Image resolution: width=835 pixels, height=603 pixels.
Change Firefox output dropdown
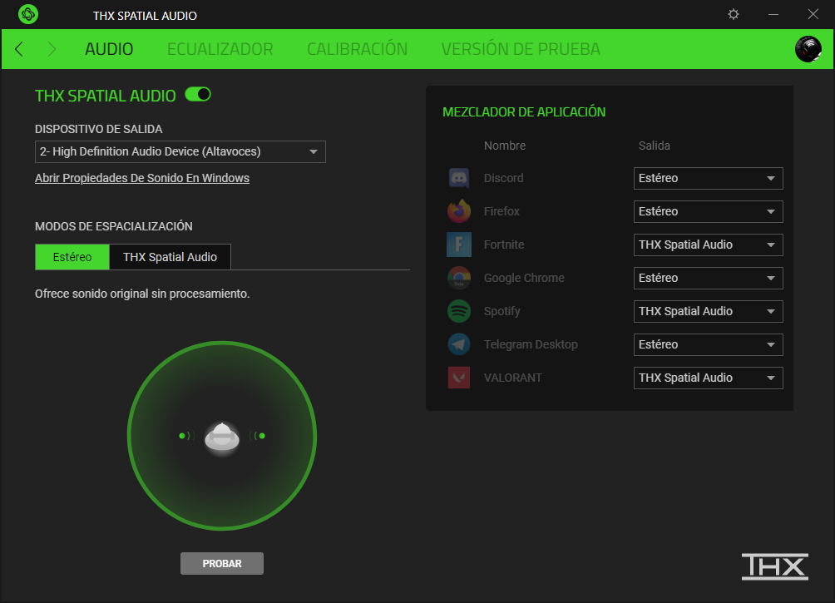[x=709, y=211]
